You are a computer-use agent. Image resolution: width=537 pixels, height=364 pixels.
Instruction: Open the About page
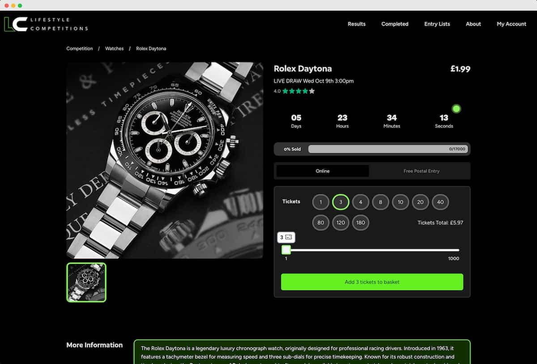(x=473, y=24)
